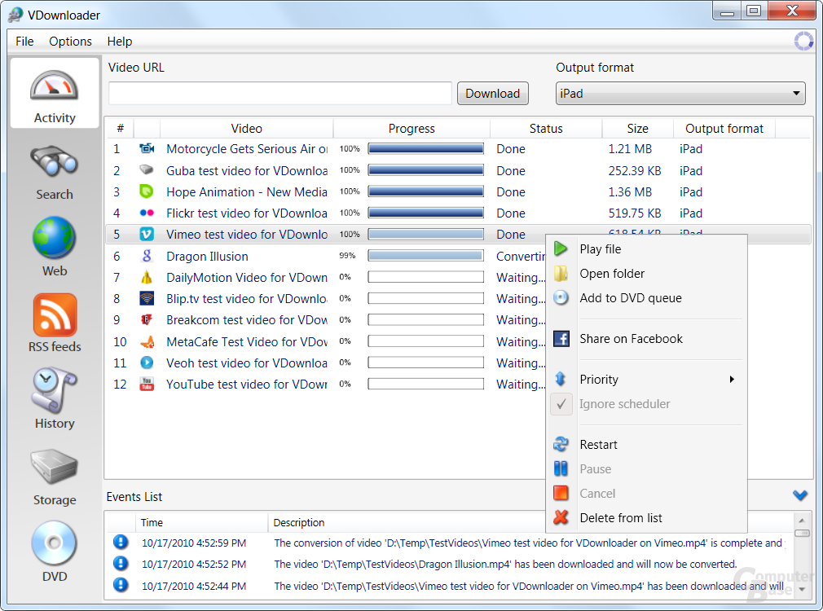This screenshot has width=823, height=611.
Task: Toggle the Ignore scheduler checkmark
Action: pyautogui.click(x=561, y=404)
